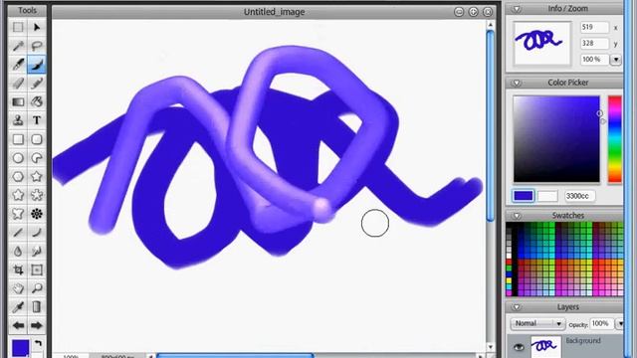
Task: Select the Ink pen tool beside the highlighted brush
Action: coord(18,64)
